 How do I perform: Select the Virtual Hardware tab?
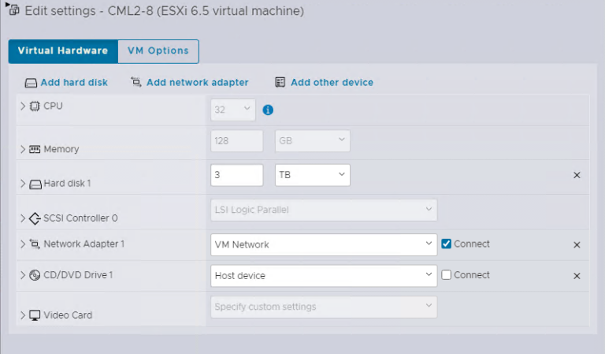(62, 51)
